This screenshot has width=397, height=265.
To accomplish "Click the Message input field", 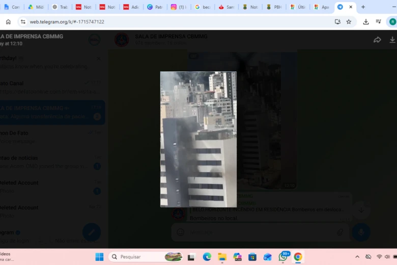I will [261, 232].
